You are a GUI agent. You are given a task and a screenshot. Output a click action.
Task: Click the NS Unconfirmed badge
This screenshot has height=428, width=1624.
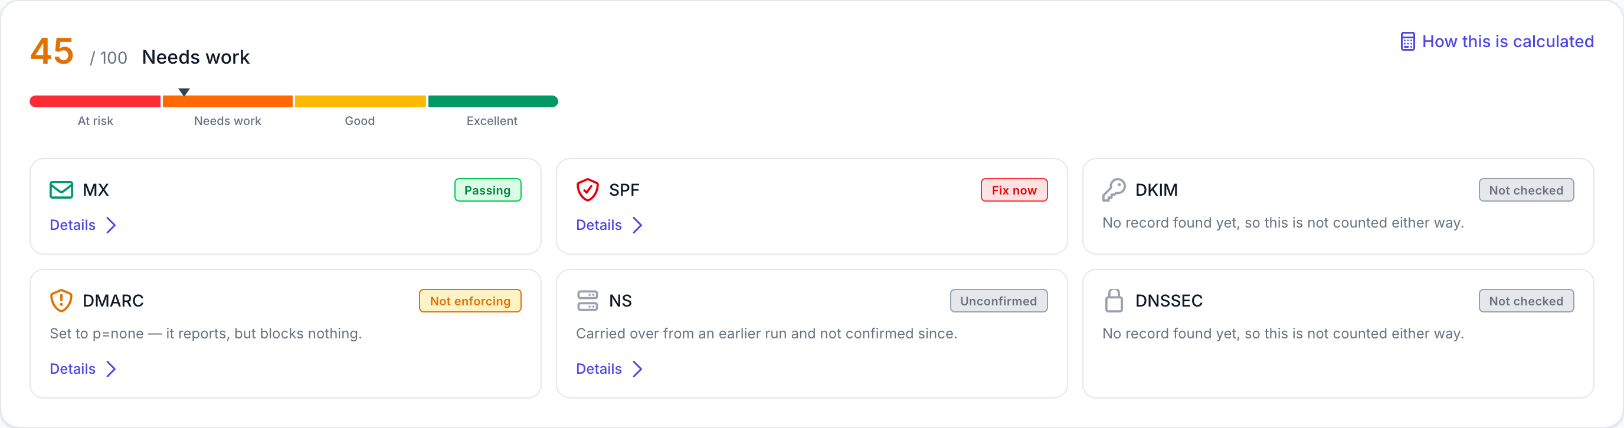[998, 301]
